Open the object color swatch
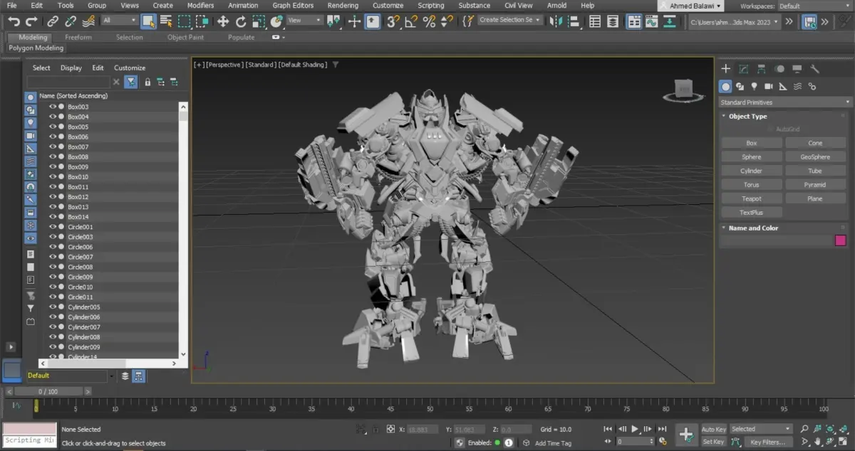The height and width of the screenshot is (451, 855). 841,240
